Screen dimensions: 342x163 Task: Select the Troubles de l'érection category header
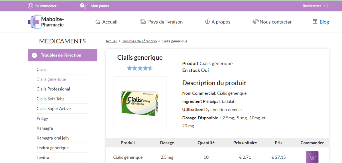[x=62, y=55]
